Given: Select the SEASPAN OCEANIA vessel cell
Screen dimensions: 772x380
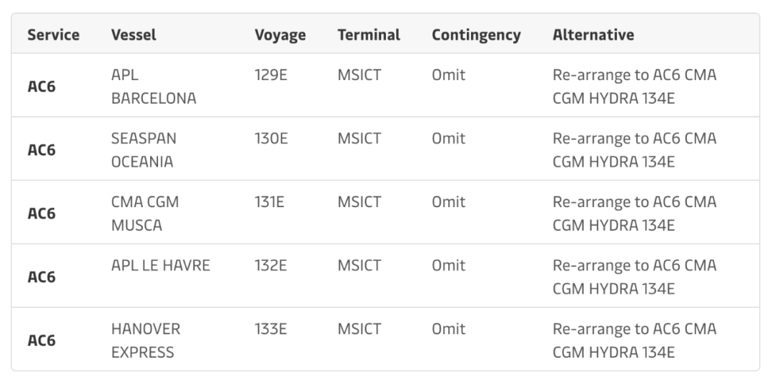Looking at the screenshot, I should pyautogui.click(x=143, y=149).
